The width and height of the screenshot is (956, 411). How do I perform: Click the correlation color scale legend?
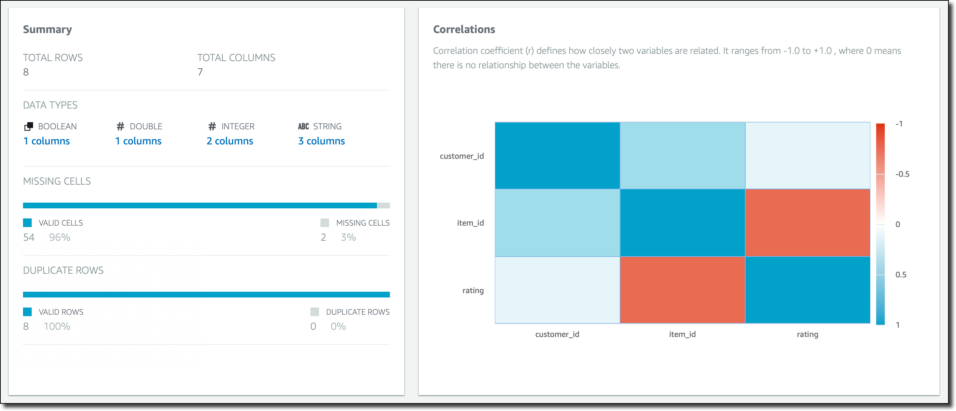point(880,224)
